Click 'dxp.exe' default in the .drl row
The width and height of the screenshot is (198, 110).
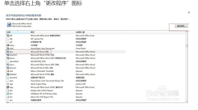coord(79,94)
